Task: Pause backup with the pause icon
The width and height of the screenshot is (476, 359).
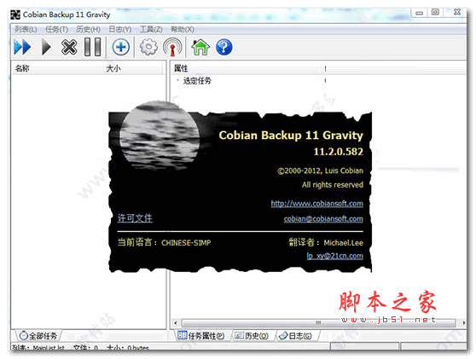Action: tap(93, 47)
